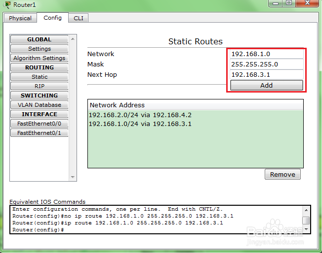Click the ROUTING section header

click(39, 67)
